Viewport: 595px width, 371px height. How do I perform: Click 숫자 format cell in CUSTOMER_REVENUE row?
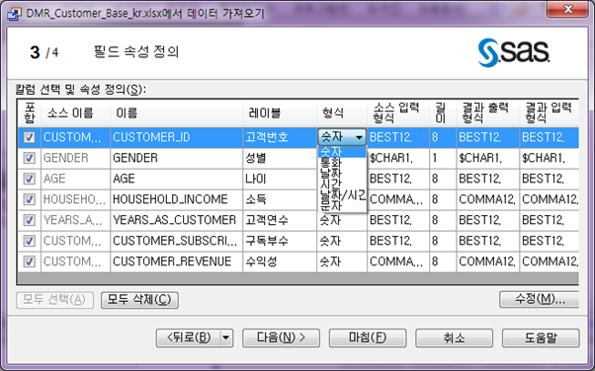point(342,261)
